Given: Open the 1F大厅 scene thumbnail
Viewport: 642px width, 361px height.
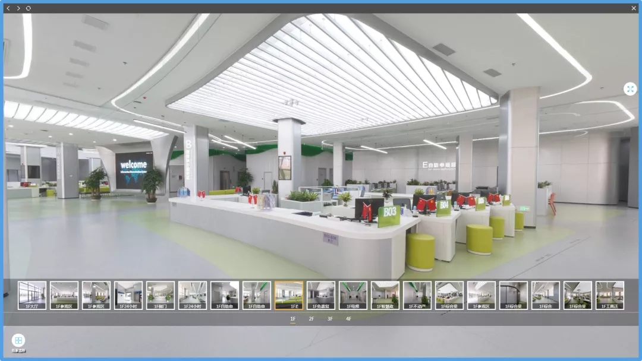Looking at the screenshot, I should pos(32,295).
